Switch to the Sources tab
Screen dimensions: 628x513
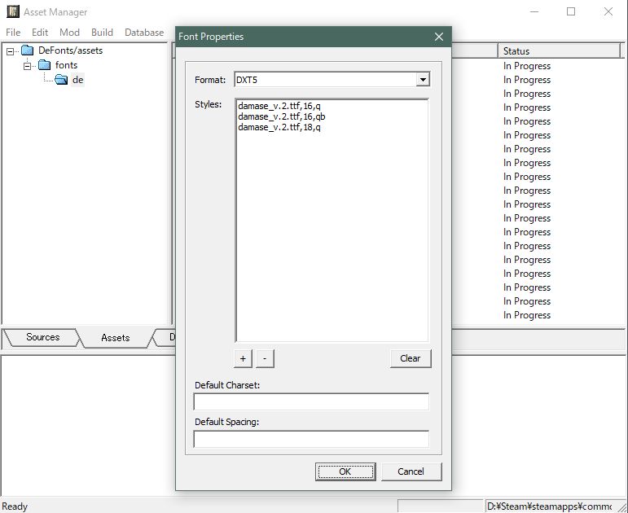(x=42, y=337)
